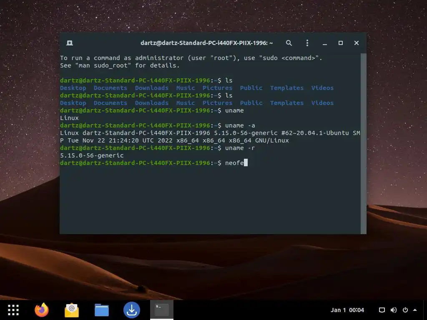This screenshot has width=427, height=320.
Task: Click the typed neofe command text
Action: coord(234,163)
